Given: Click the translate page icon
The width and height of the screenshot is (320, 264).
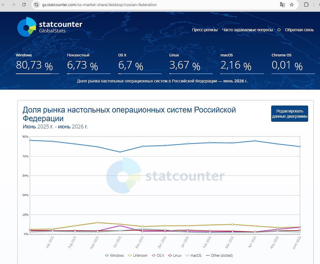Looking at the screenshot, I should coord(282,5).
